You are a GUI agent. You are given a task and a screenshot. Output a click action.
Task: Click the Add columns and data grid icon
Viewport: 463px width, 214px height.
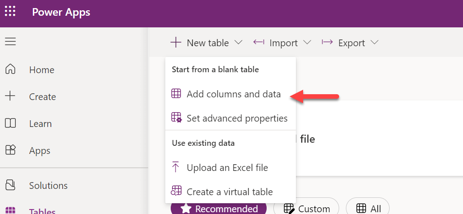pyautogui.click(x=176, y=94)
